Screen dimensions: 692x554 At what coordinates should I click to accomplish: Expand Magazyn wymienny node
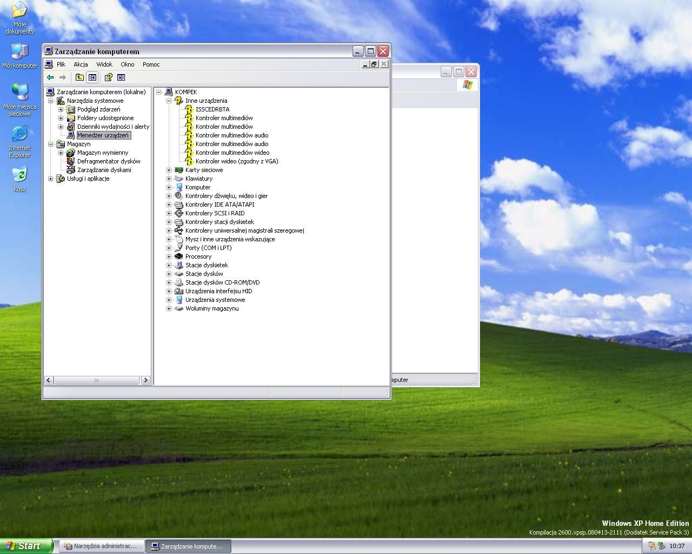[61, 153]
